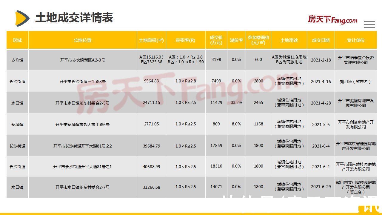
Task: Click the 土地用途 column header
Action: [x=289, y=40]
